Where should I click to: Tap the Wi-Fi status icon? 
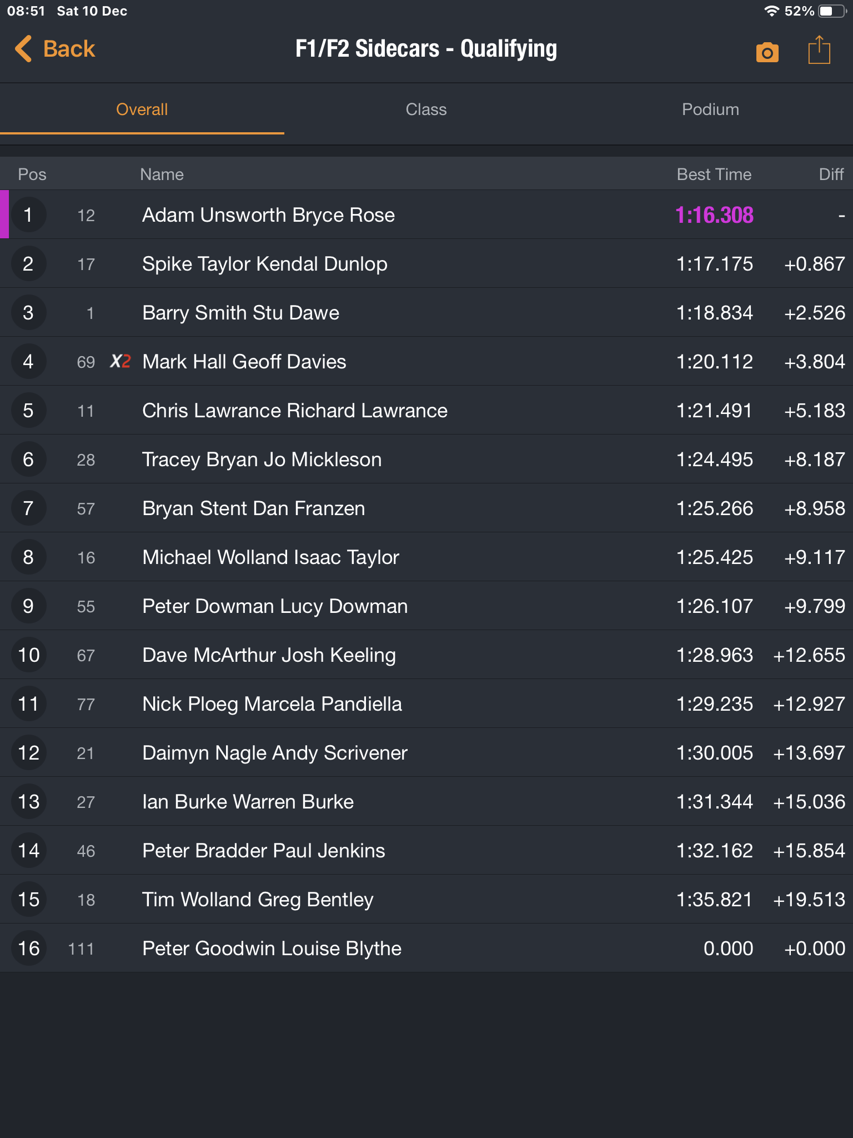771,11
